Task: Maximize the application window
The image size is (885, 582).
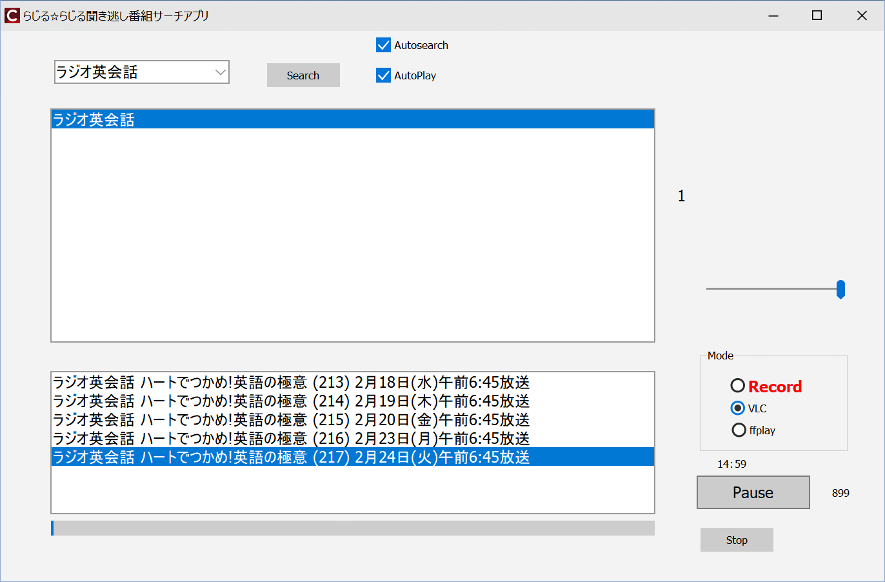Action: 817,15
